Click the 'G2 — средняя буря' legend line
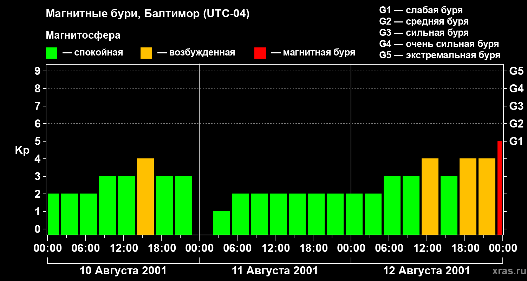Screen dimensions: 527x281 tap(424, 21)
